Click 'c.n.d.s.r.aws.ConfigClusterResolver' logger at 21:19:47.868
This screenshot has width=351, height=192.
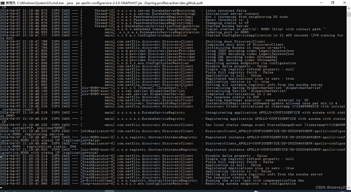(153, 63)
